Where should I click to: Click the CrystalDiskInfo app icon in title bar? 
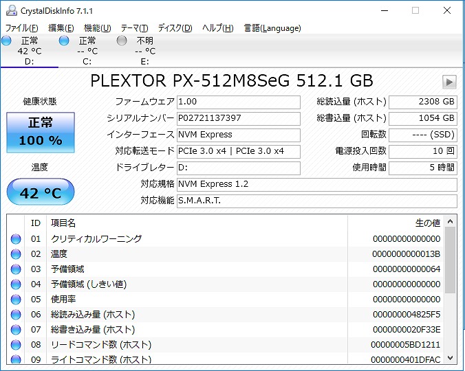pyautogui.click(x=12, y=11)
